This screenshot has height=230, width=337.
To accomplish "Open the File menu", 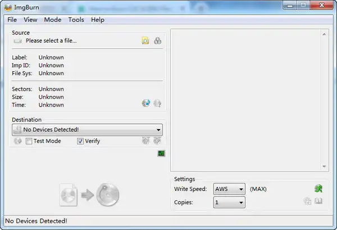I will [12, 20].
